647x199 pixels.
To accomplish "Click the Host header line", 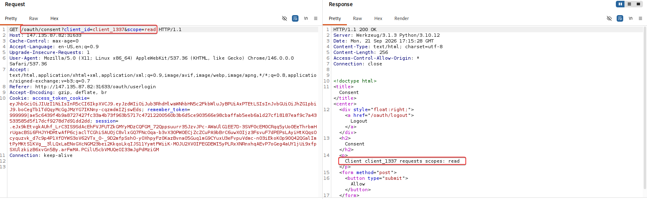I will [x=46, y=35].
